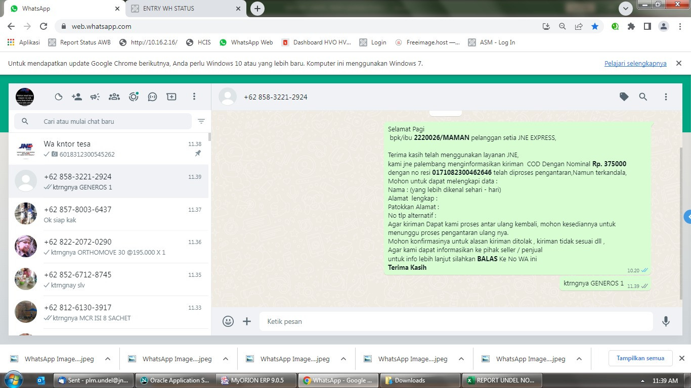
Task: Toggle the unread chats filter icon
Action: pyautogui.click(x=201, y=121)
